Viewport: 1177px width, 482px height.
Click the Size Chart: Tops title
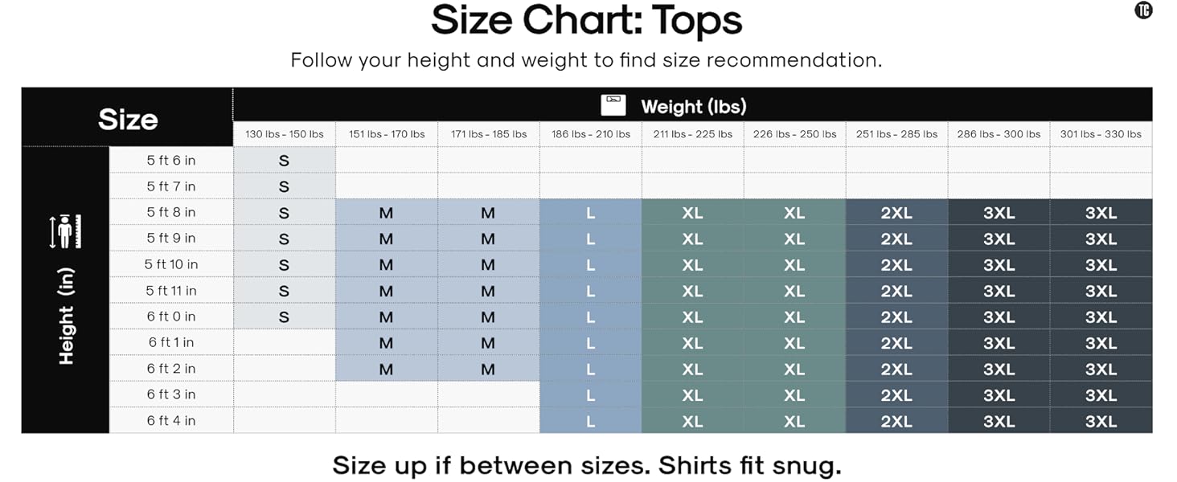click(587, 21)
